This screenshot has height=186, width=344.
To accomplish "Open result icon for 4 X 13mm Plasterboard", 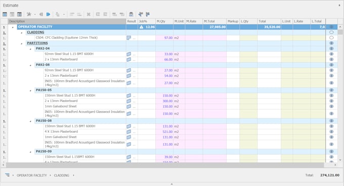I will pos(129,132).
